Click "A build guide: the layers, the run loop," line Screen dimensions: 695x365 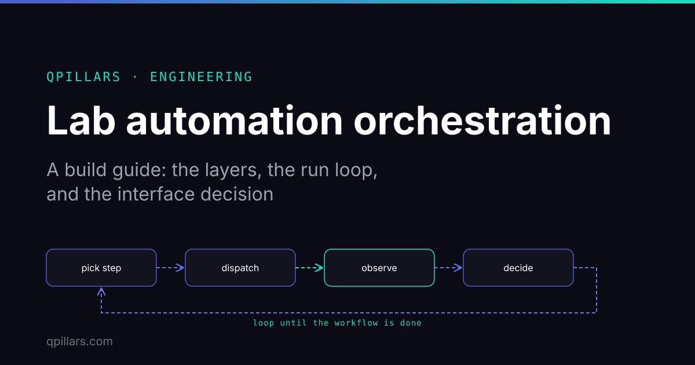pyautogui.click(x=212, y=170)
